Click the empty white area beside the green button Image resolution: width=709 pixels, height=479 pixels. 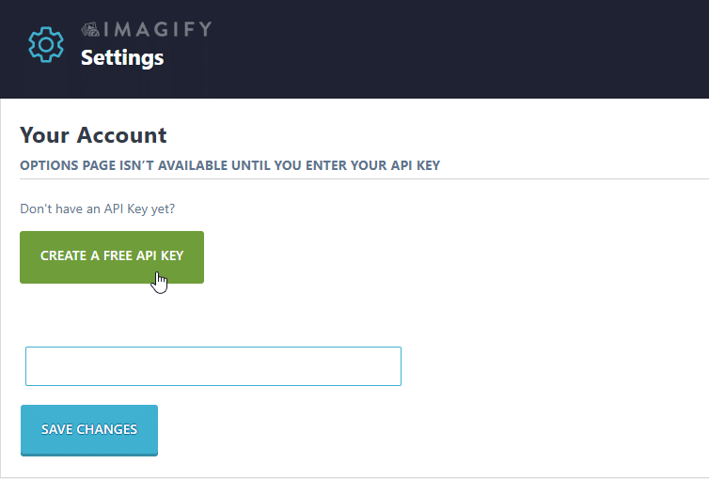coord(452,257)
